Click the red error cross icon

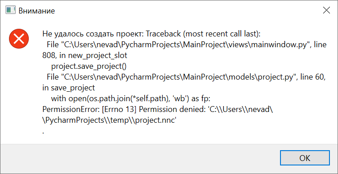19,39
